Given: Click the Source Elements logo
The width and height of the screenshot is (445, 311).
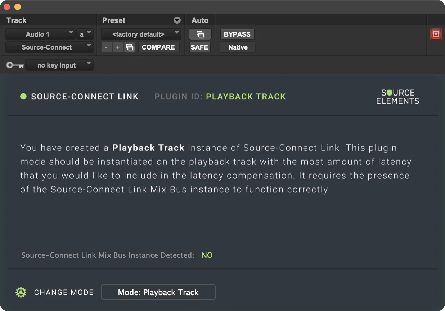Looking at the screenshot, I should (x=398, y=97).
